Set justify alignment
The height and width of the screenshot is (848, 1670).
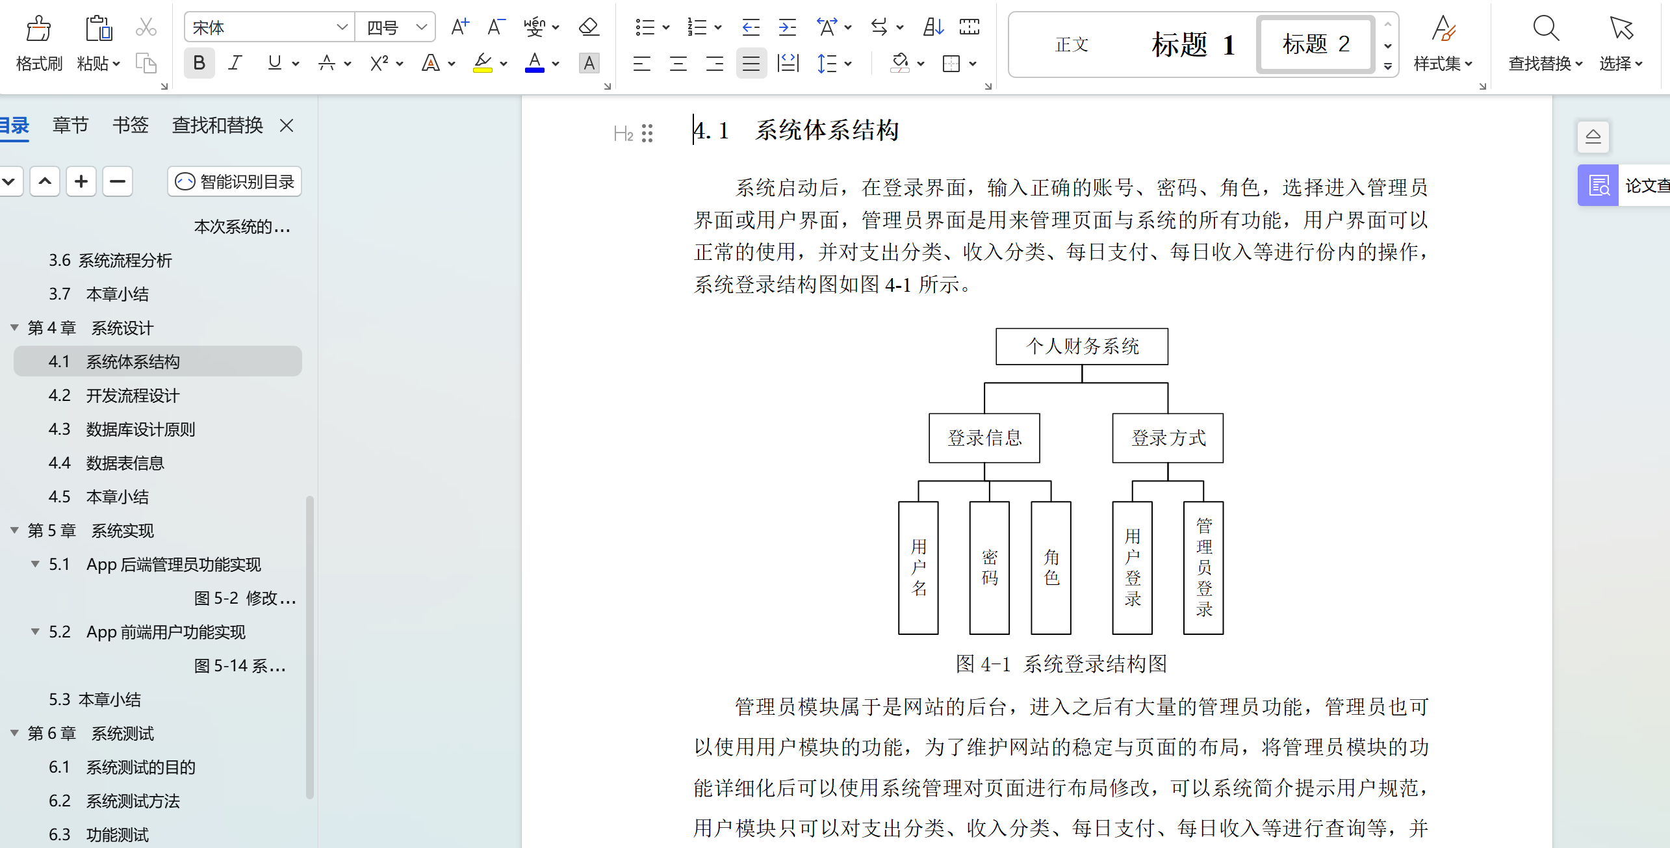point(751,63)
